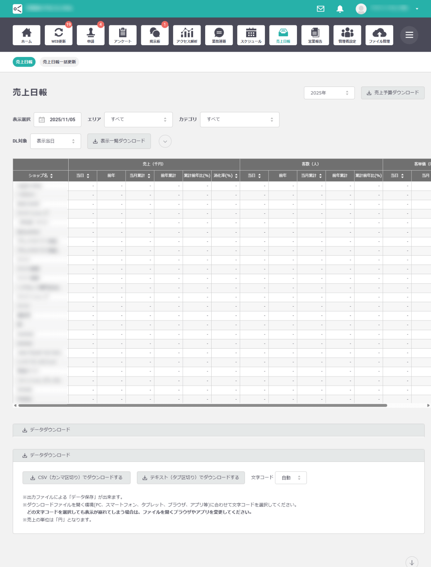The image size is (431, 567).
Task: Click CSV（カンマ区切り）download button
Action: [76, 478]
